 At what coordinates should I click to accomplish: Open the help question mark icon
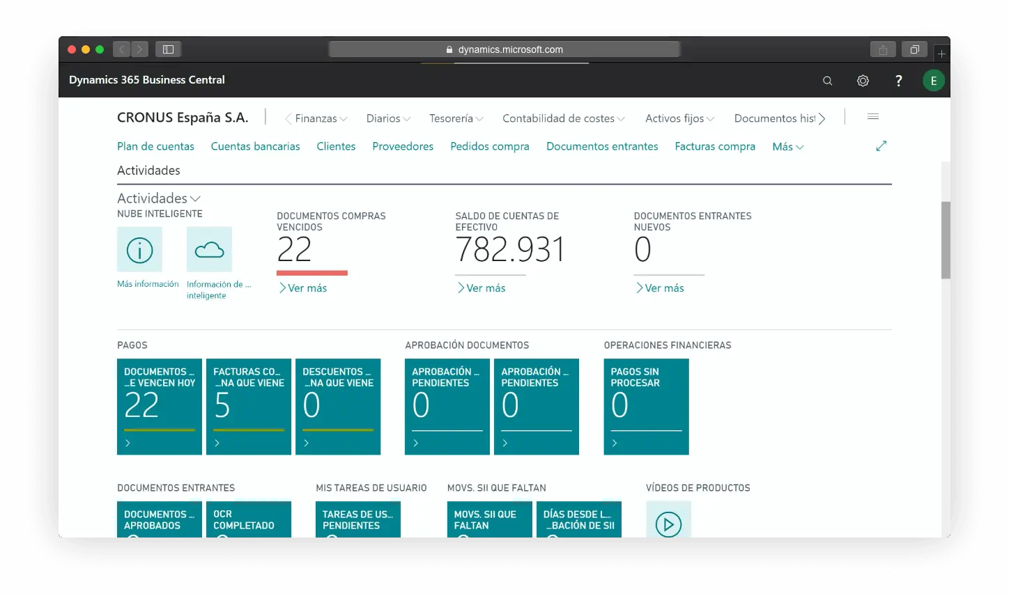point(898,81)
